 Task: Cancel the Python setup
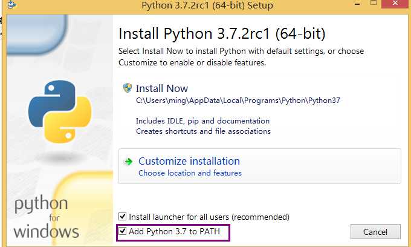[375, 232]
